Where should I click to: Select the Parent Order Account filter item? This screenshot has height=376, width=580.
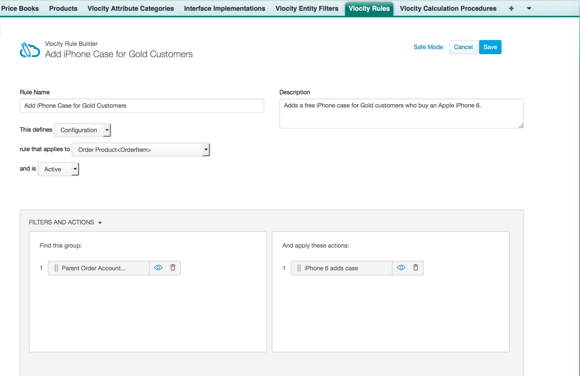(x=99, y=268)
